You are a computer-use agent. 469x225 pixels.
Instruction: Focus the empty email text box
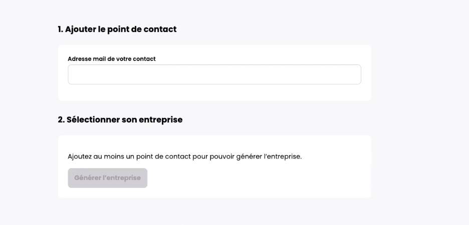(x=214, y=74)
